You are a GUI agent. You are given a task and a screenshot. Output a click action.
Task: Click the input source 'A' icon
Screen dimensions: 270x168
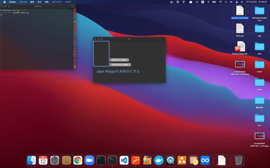[203, 2]
